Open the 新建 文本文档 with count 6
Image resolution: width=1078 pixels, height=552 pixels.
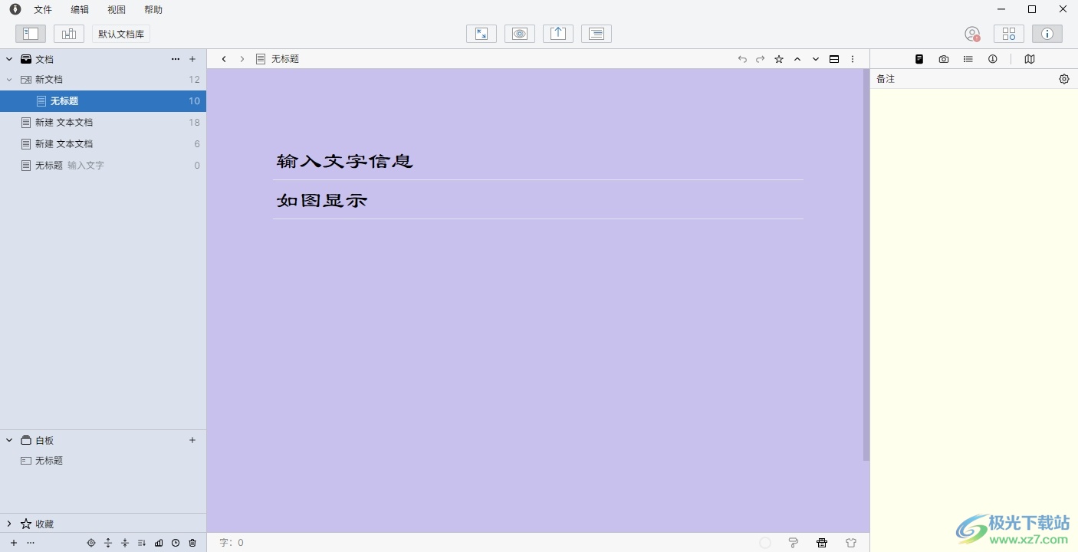(x=104, y=143)
